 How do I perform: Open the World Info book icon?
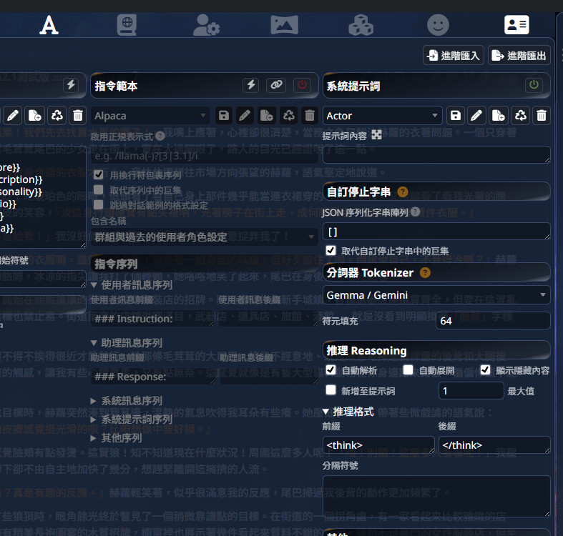pyautogui.click(x=127, y=25)
